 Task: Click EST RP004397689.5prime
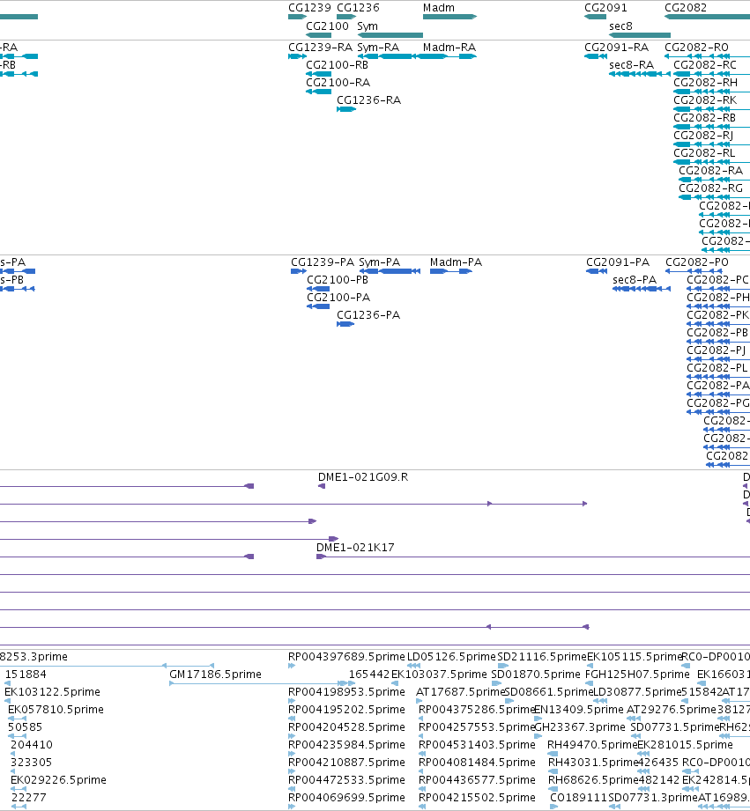(346, 658)
